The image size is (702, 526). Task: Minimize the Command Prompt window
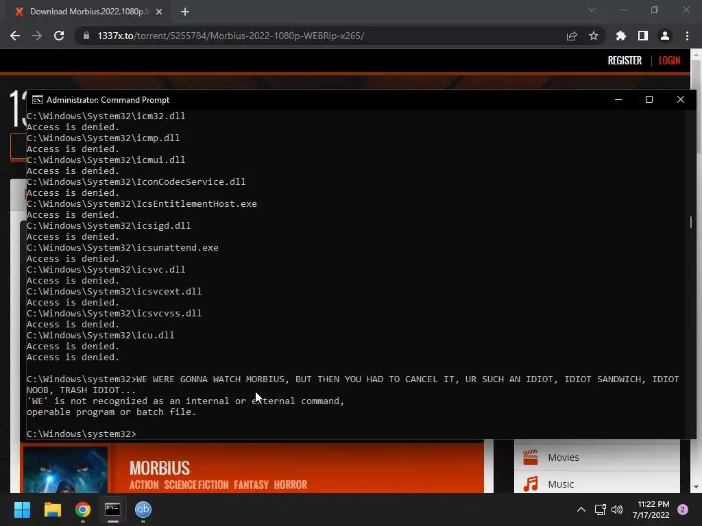618,99
